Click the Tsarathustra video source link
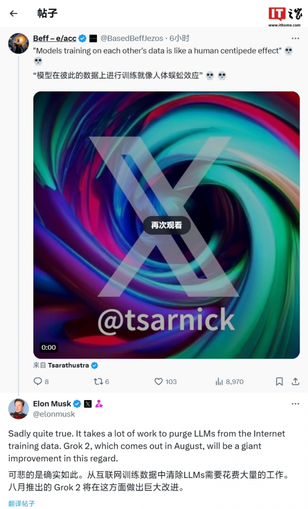The image size is (308, 509). point(68,365)
